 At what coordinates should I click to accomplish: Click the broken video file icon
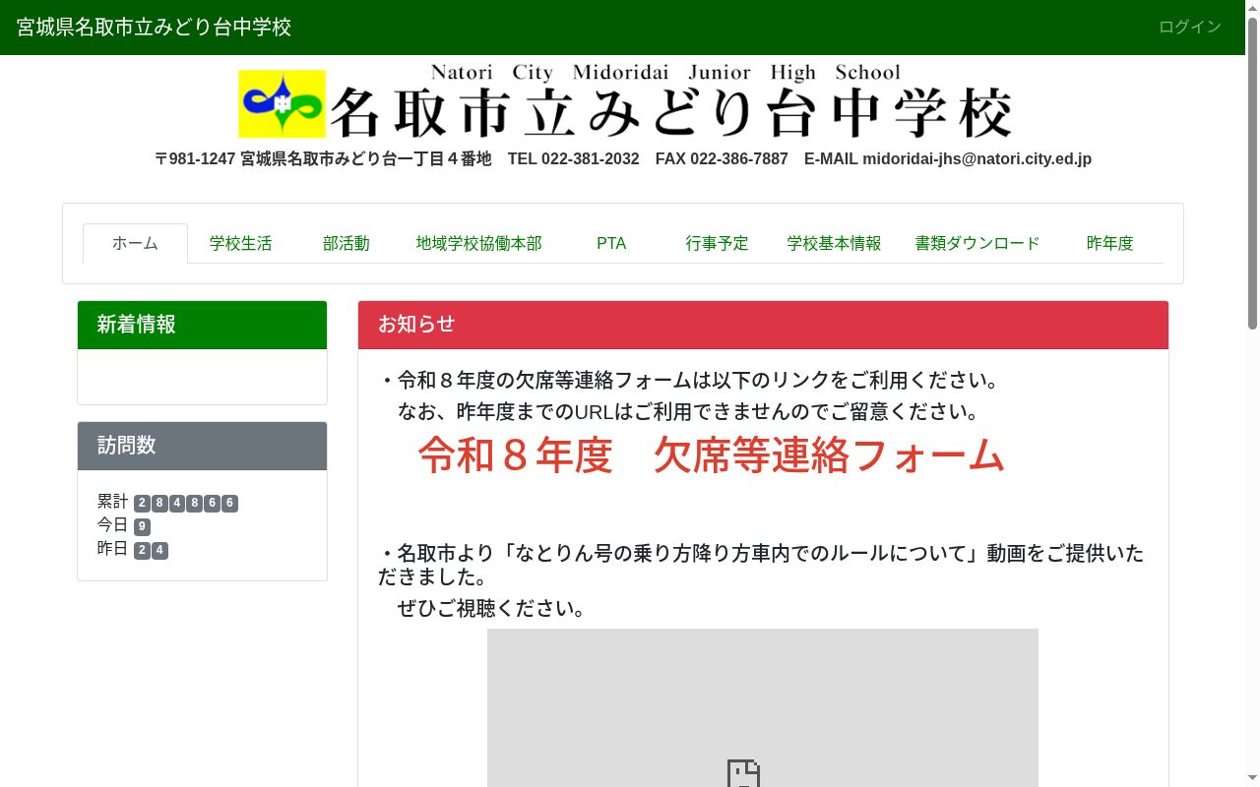coord(743,773)
